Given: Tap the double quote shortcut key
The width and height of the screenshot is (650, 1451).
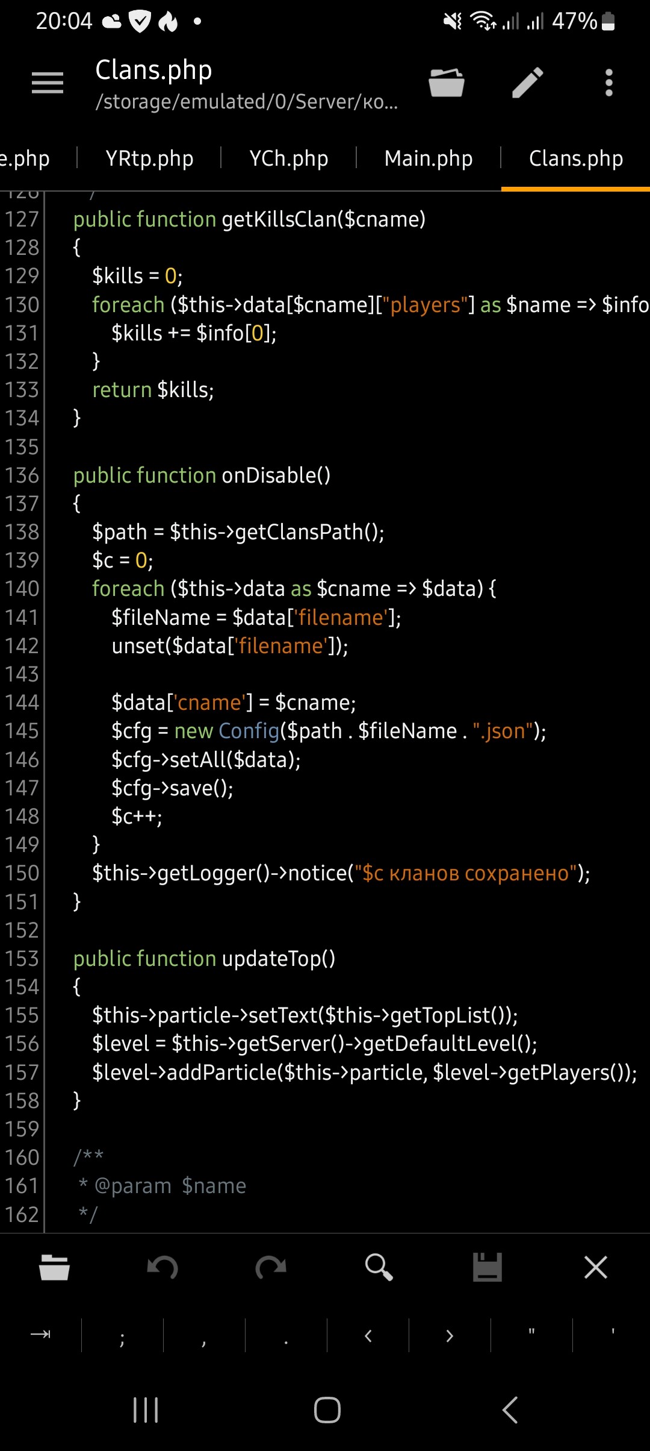Looking at the screenshot, I should (x=531, y=1335).
